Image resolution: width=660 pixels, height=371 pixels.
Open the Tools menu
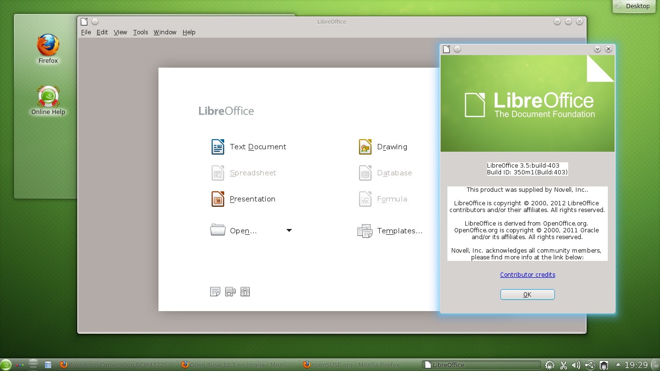pyautogui.click(x=141, y=32)
